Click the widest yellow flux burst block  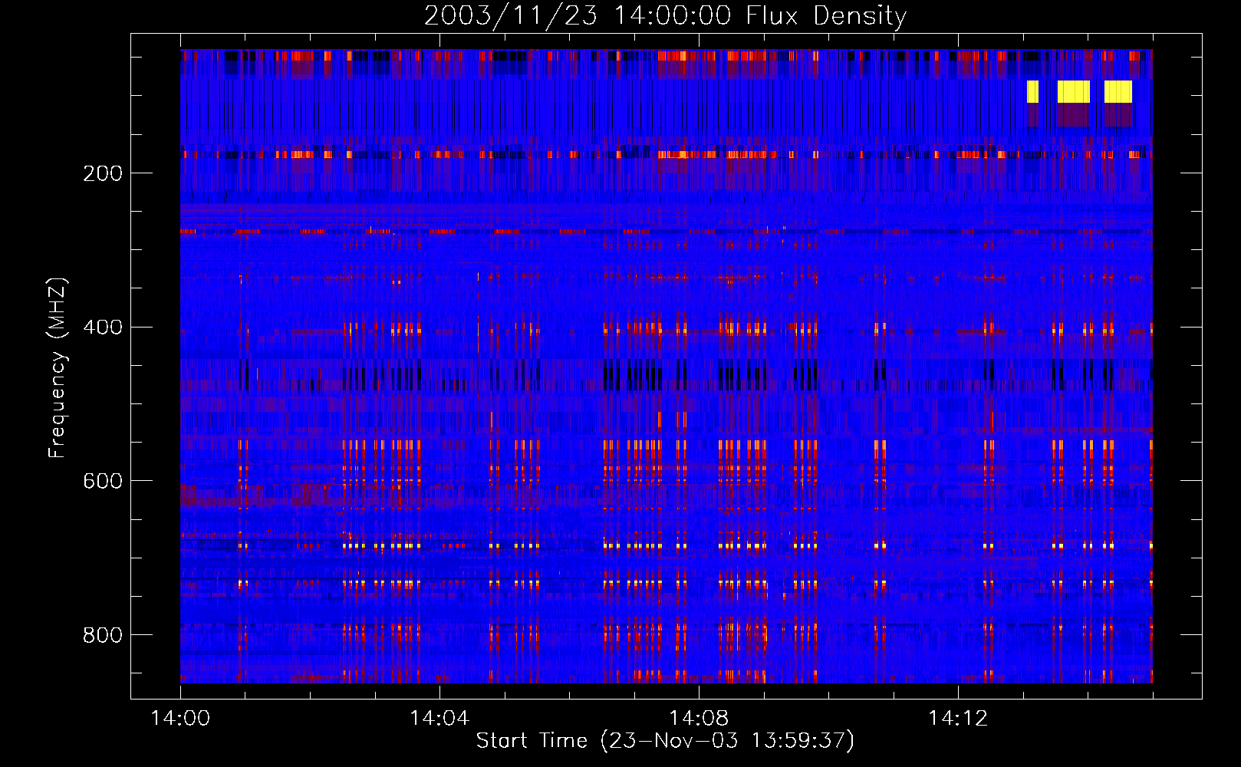pos(1074,91)
